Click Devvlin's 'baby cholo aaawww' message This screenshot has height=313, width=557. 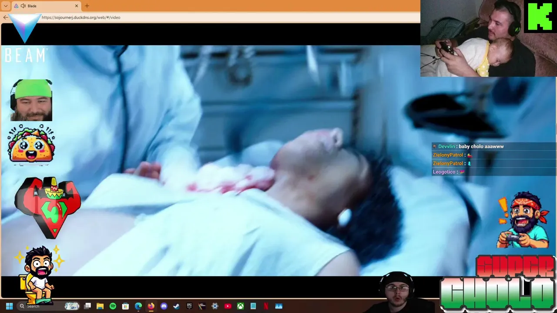pyautogui.click(x=481, y=147)
